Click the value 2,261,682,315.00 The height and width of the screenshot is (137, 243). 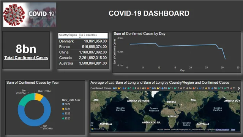tap(93, 58)
